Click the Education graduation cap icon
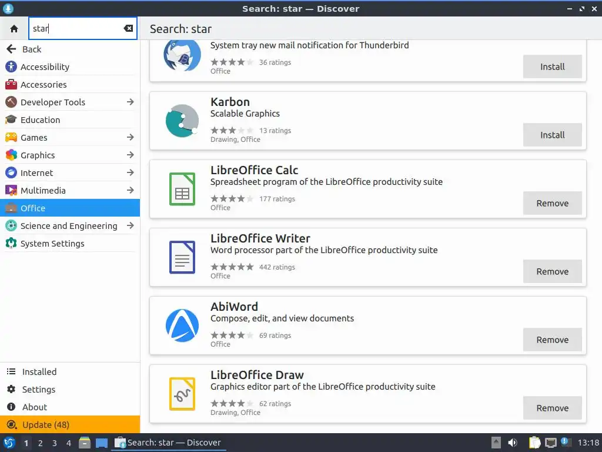Image resolution: width=602 pixels, height=452 pixels. click(11, 119)
